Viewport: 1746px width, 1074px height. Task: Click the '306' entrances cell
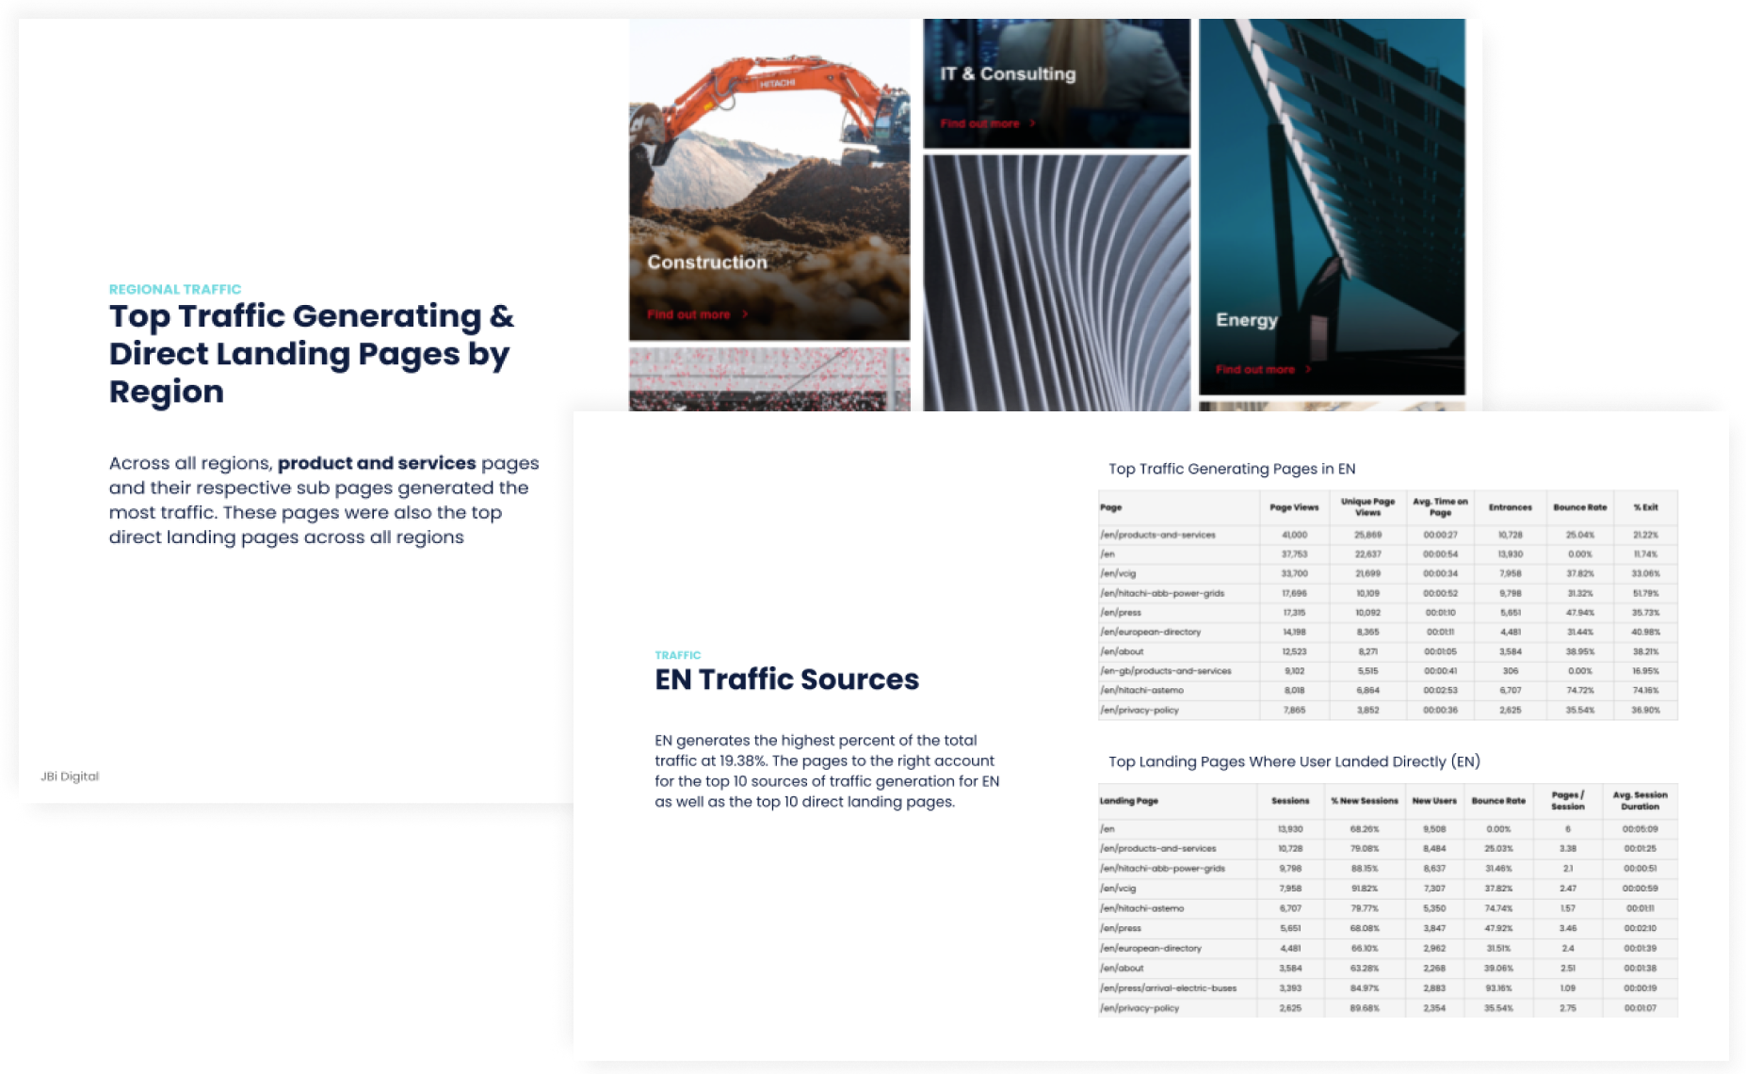pos(1510,671)
